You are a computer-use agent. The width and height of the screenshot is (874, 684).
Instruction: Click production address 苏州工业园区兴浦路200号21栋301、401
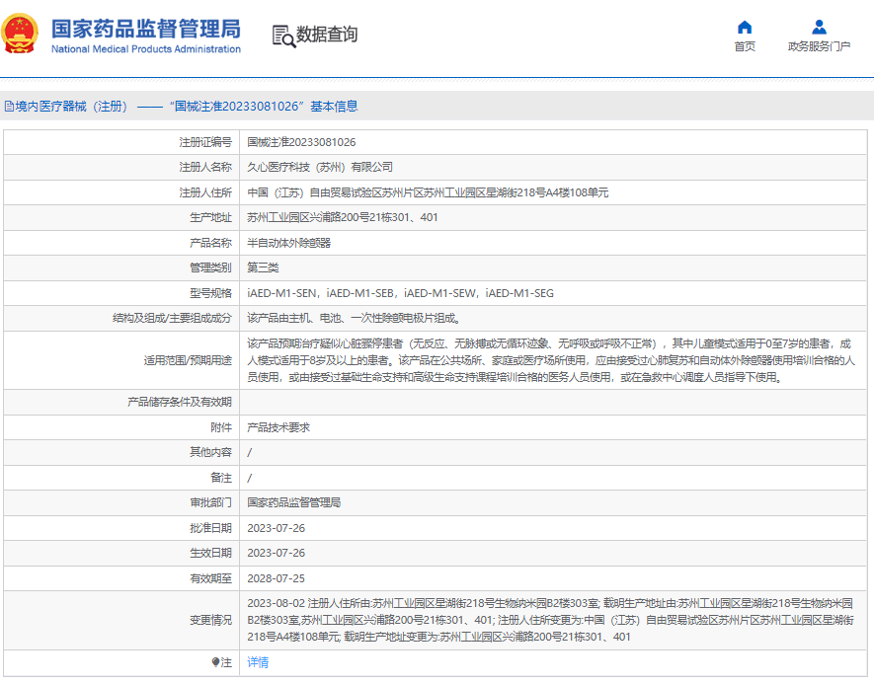[x=343, y=217]
